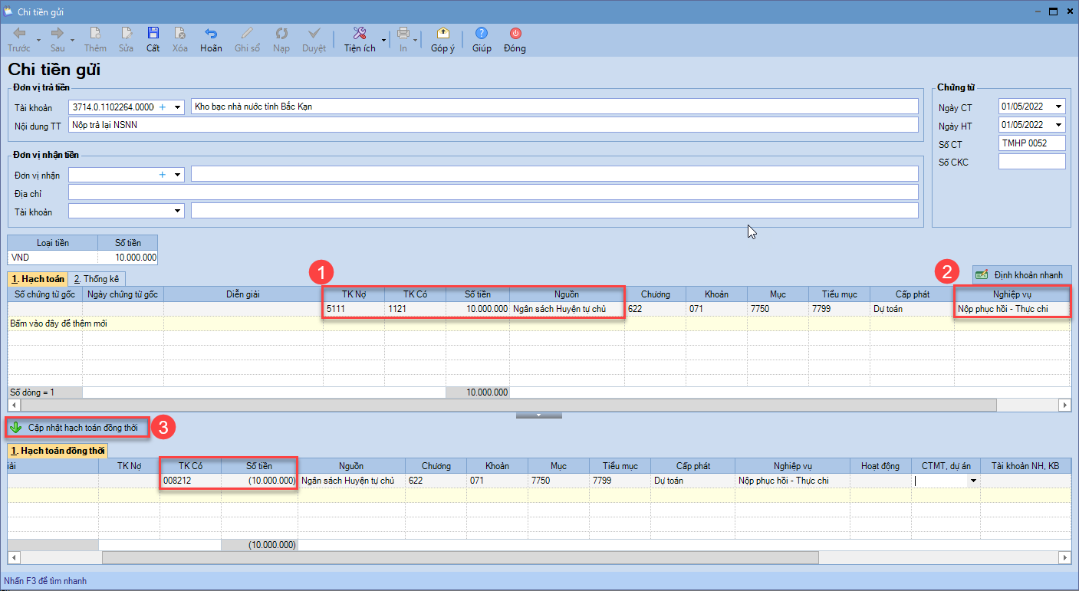Click Cập nhật hạch toán đồng thời button
Screen dimensions: 1079x591
pos(77,427)
